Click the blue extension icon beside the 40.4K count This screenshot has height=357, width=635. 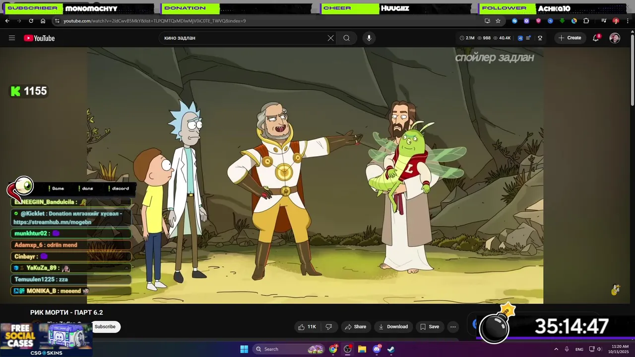point(520,38)
